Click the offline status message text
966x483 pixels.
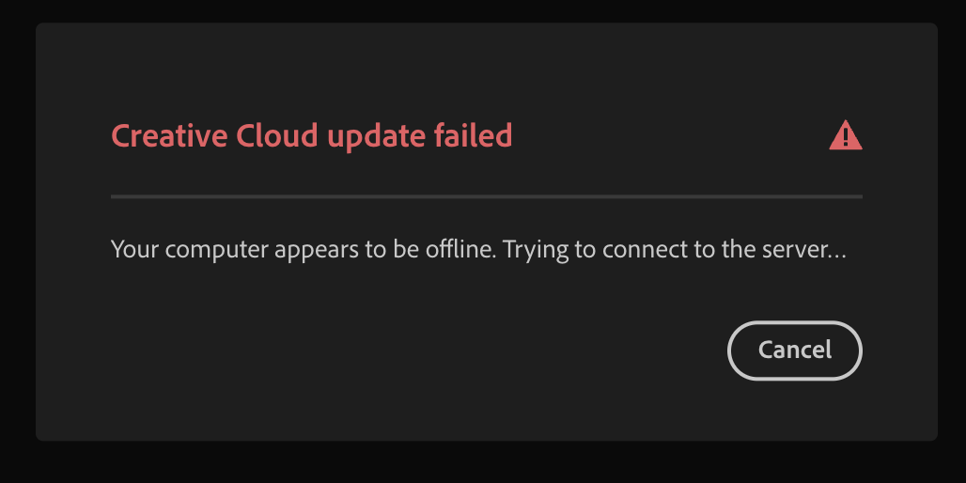(x=479, y=251)
